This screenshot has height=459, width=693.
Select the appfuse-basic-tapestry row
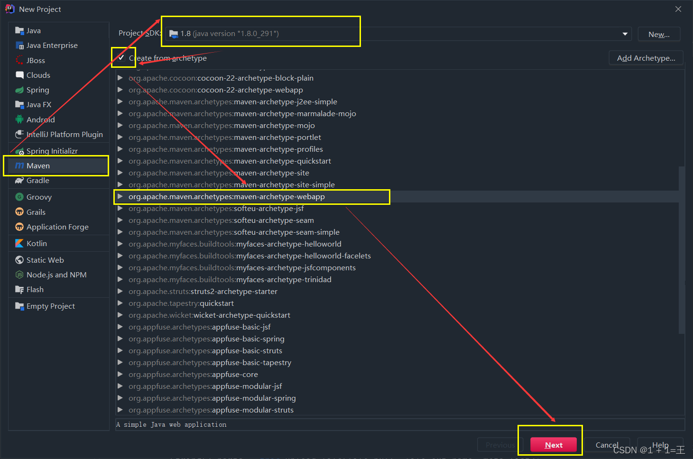tap(397, 362)
